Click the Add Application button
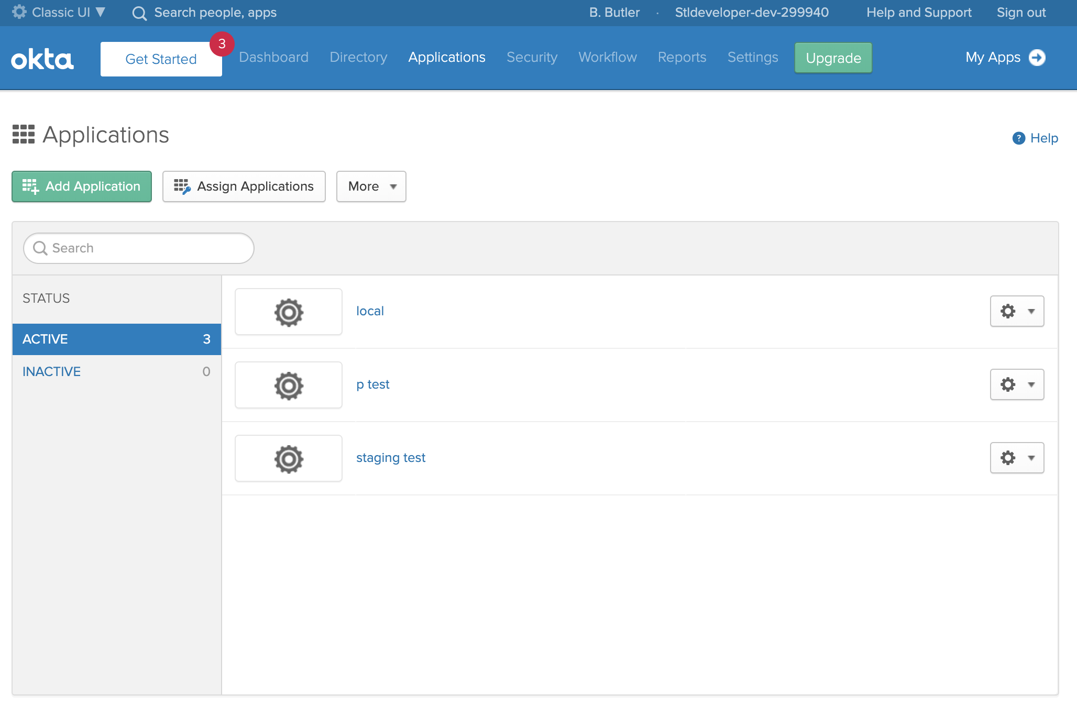 [x=82, y=186]
